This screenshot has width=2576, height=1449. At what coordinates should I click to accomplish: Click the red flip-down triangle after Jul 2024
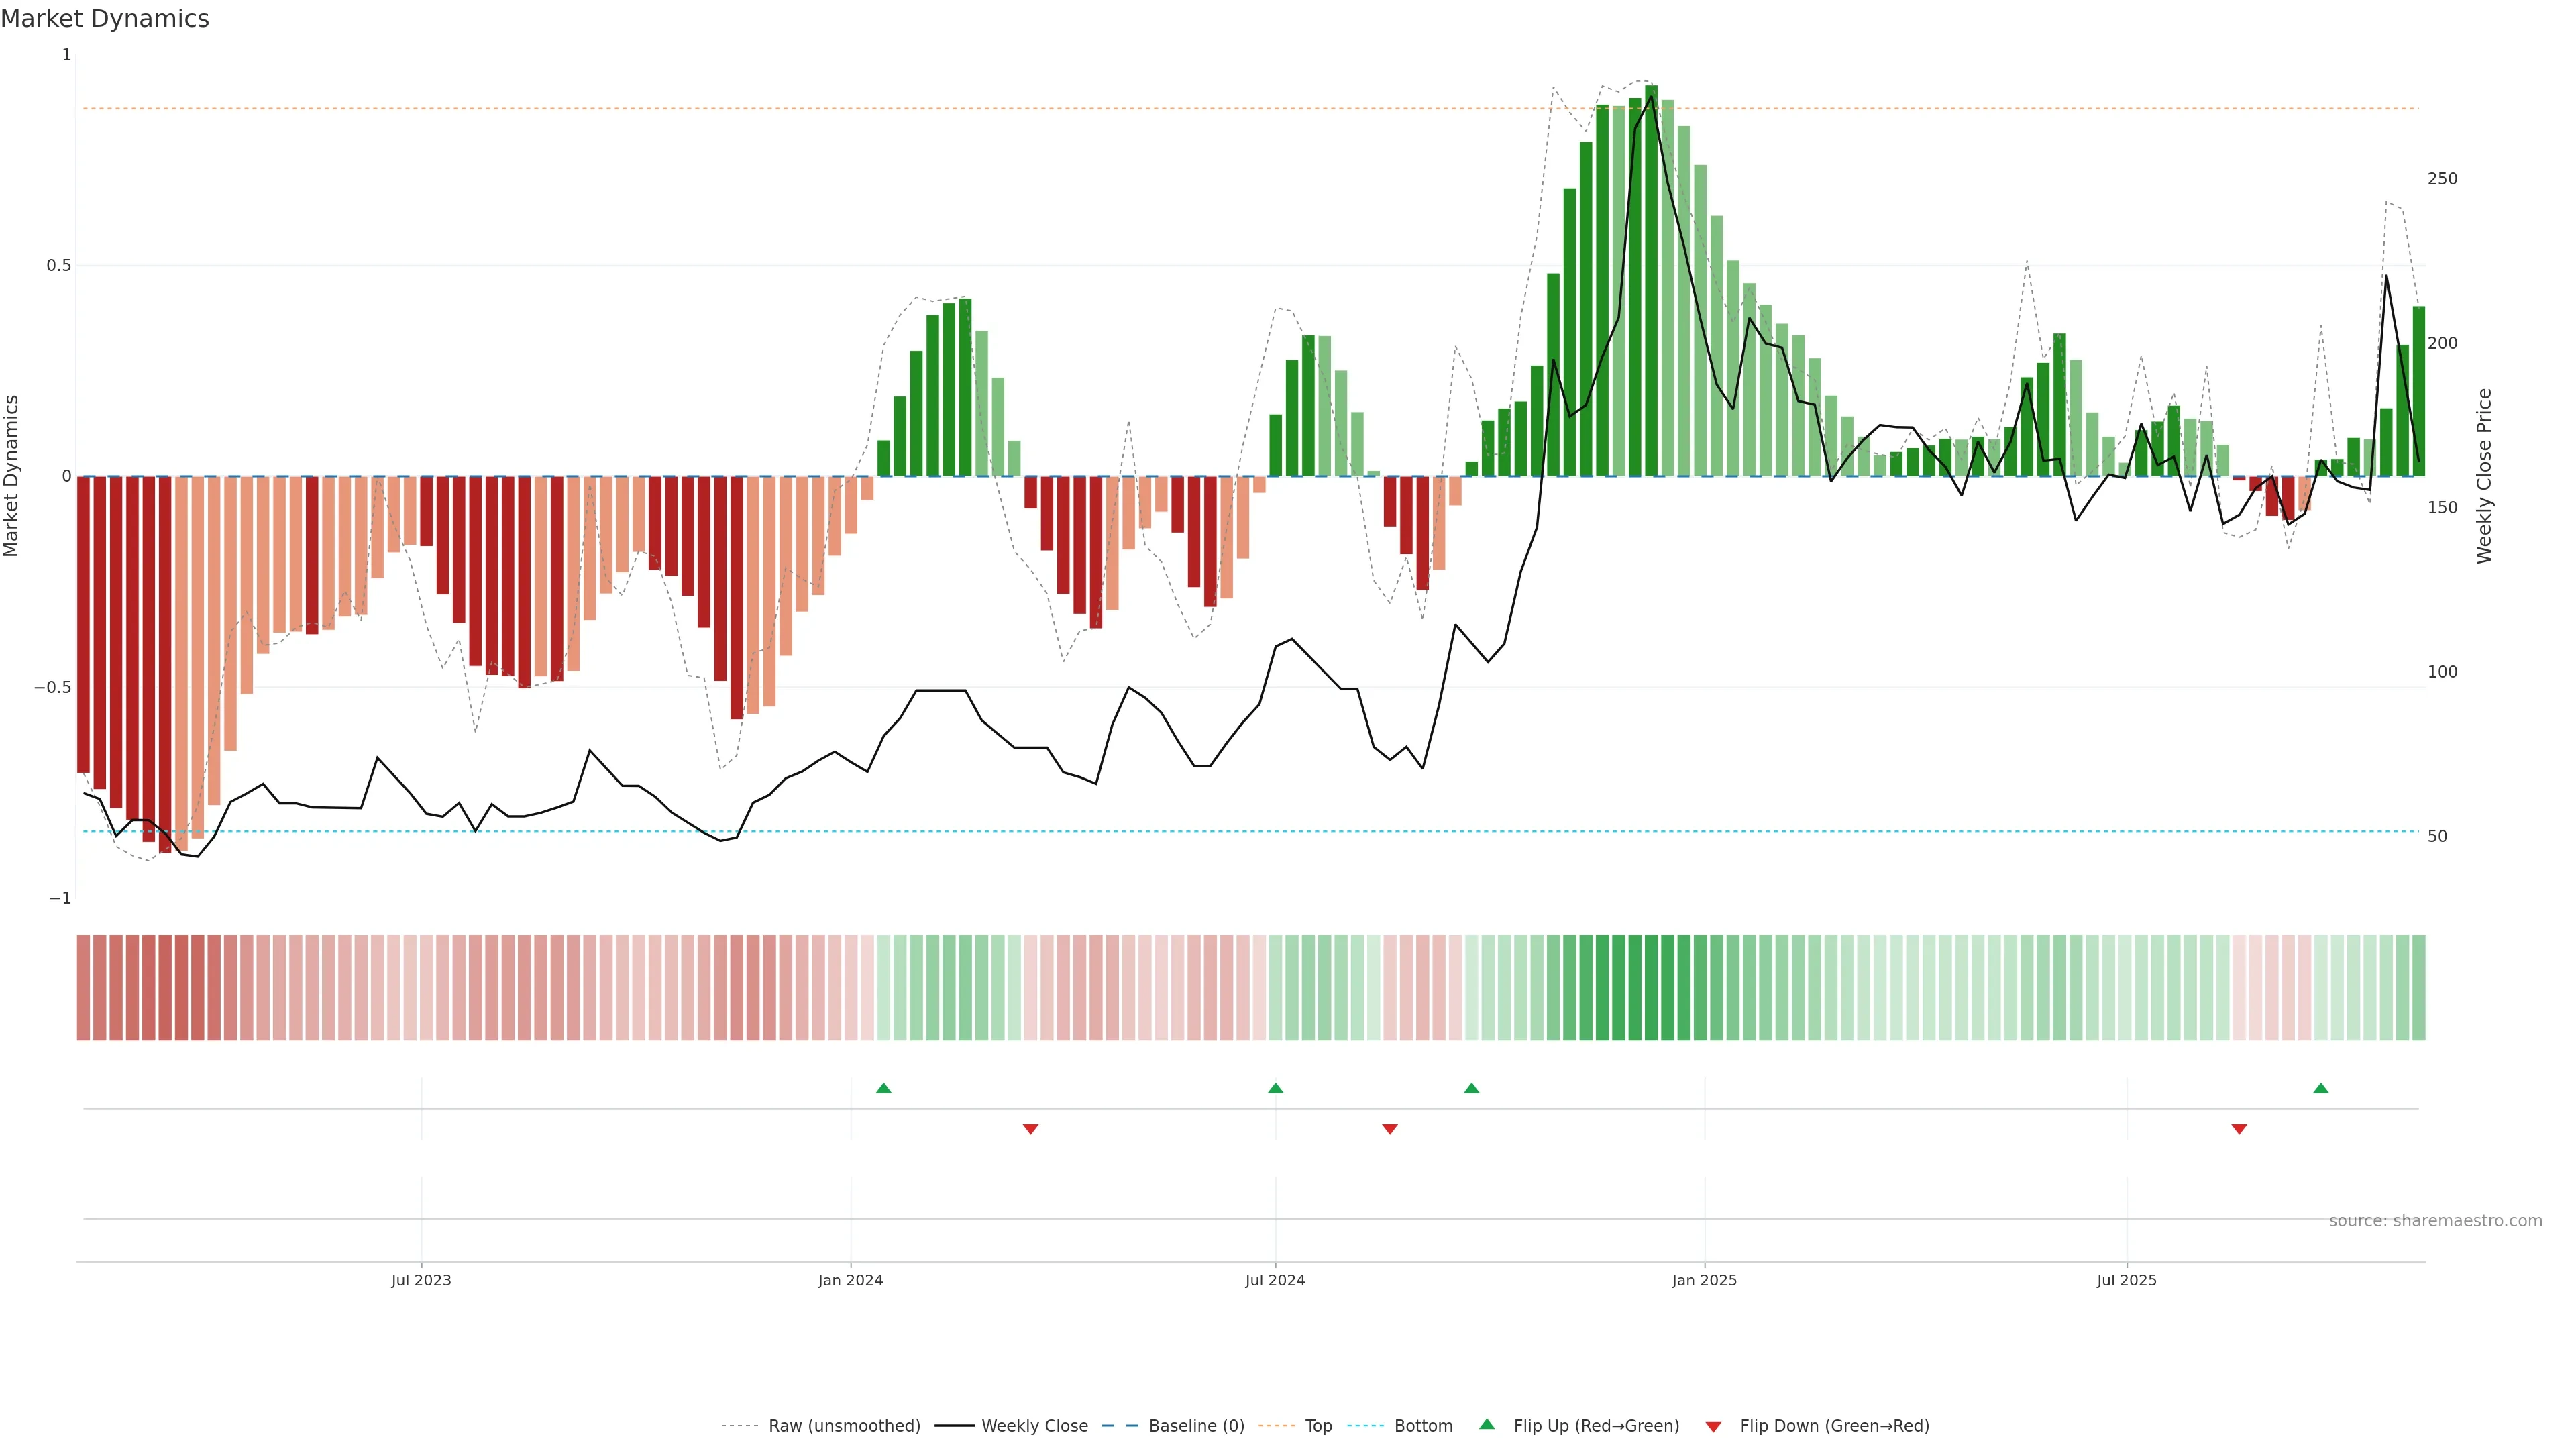pyautogui.click(x=1390, y=1129)
